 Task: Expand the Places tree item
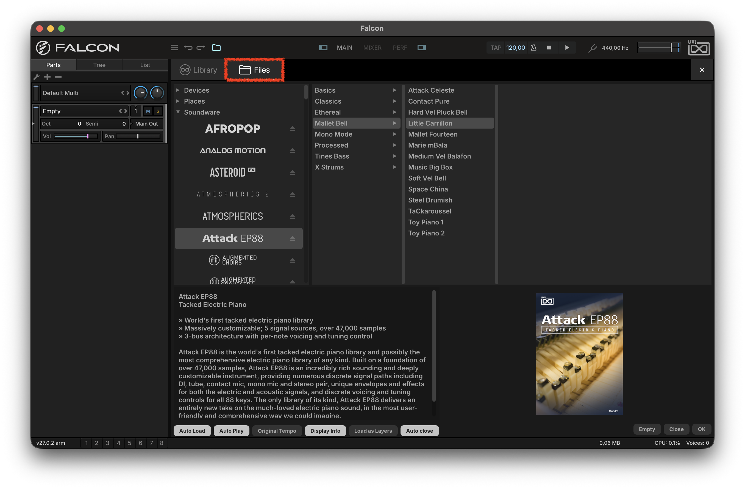(x=178, y=101)
